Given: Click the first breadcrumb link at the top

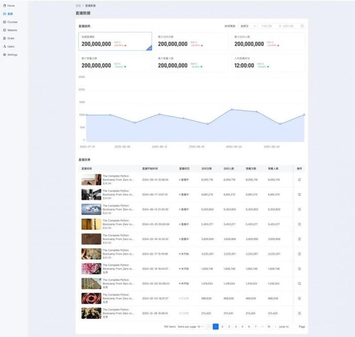Looking at the screenshot, I should (x=78, y=6).
